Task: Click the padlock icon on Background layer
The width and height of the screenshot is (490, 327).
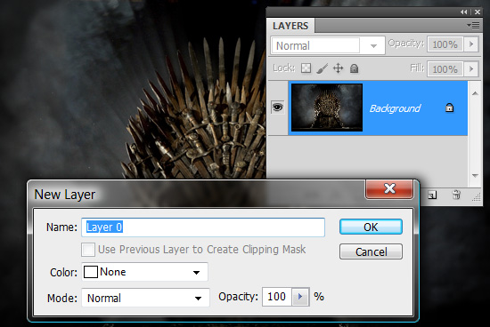Action: [x=449, y=108]
